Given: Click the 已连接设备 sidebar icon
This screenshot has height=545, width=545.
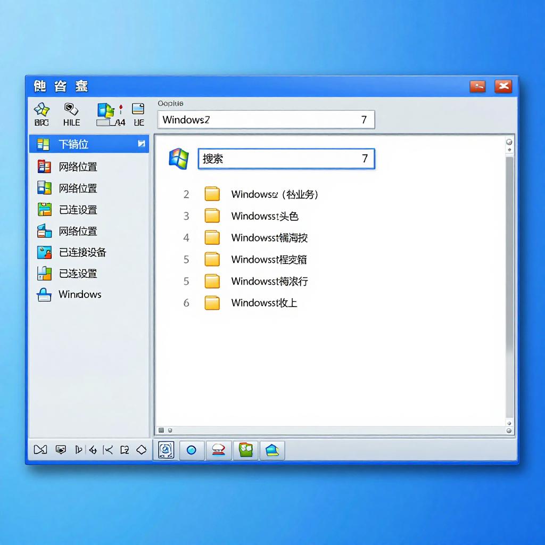Looking at the screenshot, I should click(45, 252).
